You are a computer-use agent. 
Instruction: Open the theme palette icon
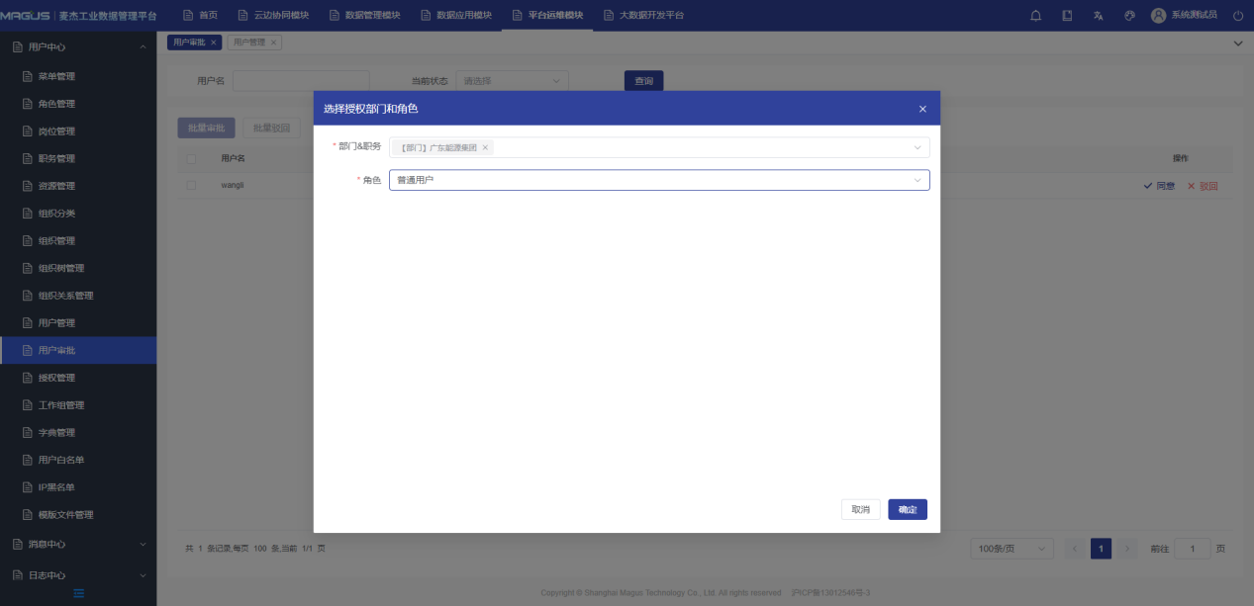(1129, 16)
